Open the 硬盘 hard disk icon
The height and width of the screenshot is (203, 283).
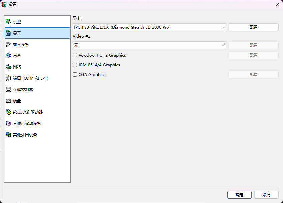click(x=8, y=101)
